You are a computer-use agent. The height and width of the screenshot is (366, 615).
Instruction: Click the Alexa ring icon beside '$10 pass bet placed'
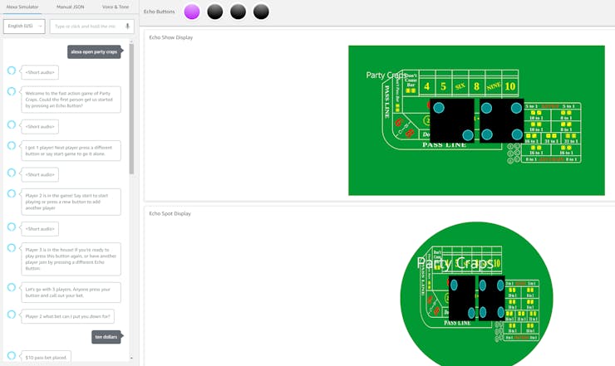click(x=12, y=355)
